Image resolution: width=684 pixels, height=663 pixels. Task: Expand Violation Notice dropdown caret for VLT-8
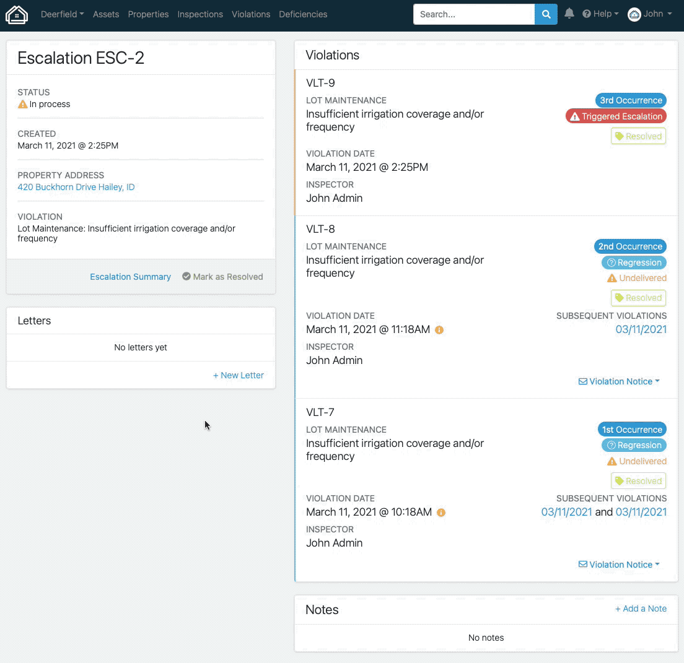(657, 381)
